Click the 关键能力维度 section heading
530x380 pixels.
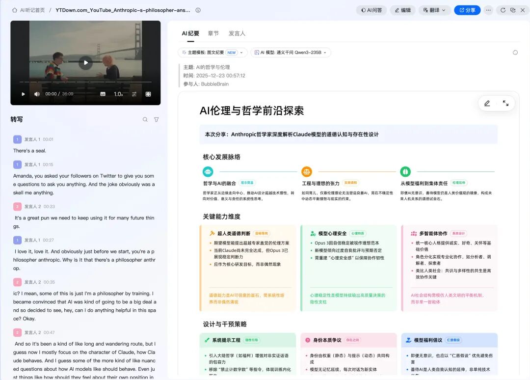tap(222, 217)
